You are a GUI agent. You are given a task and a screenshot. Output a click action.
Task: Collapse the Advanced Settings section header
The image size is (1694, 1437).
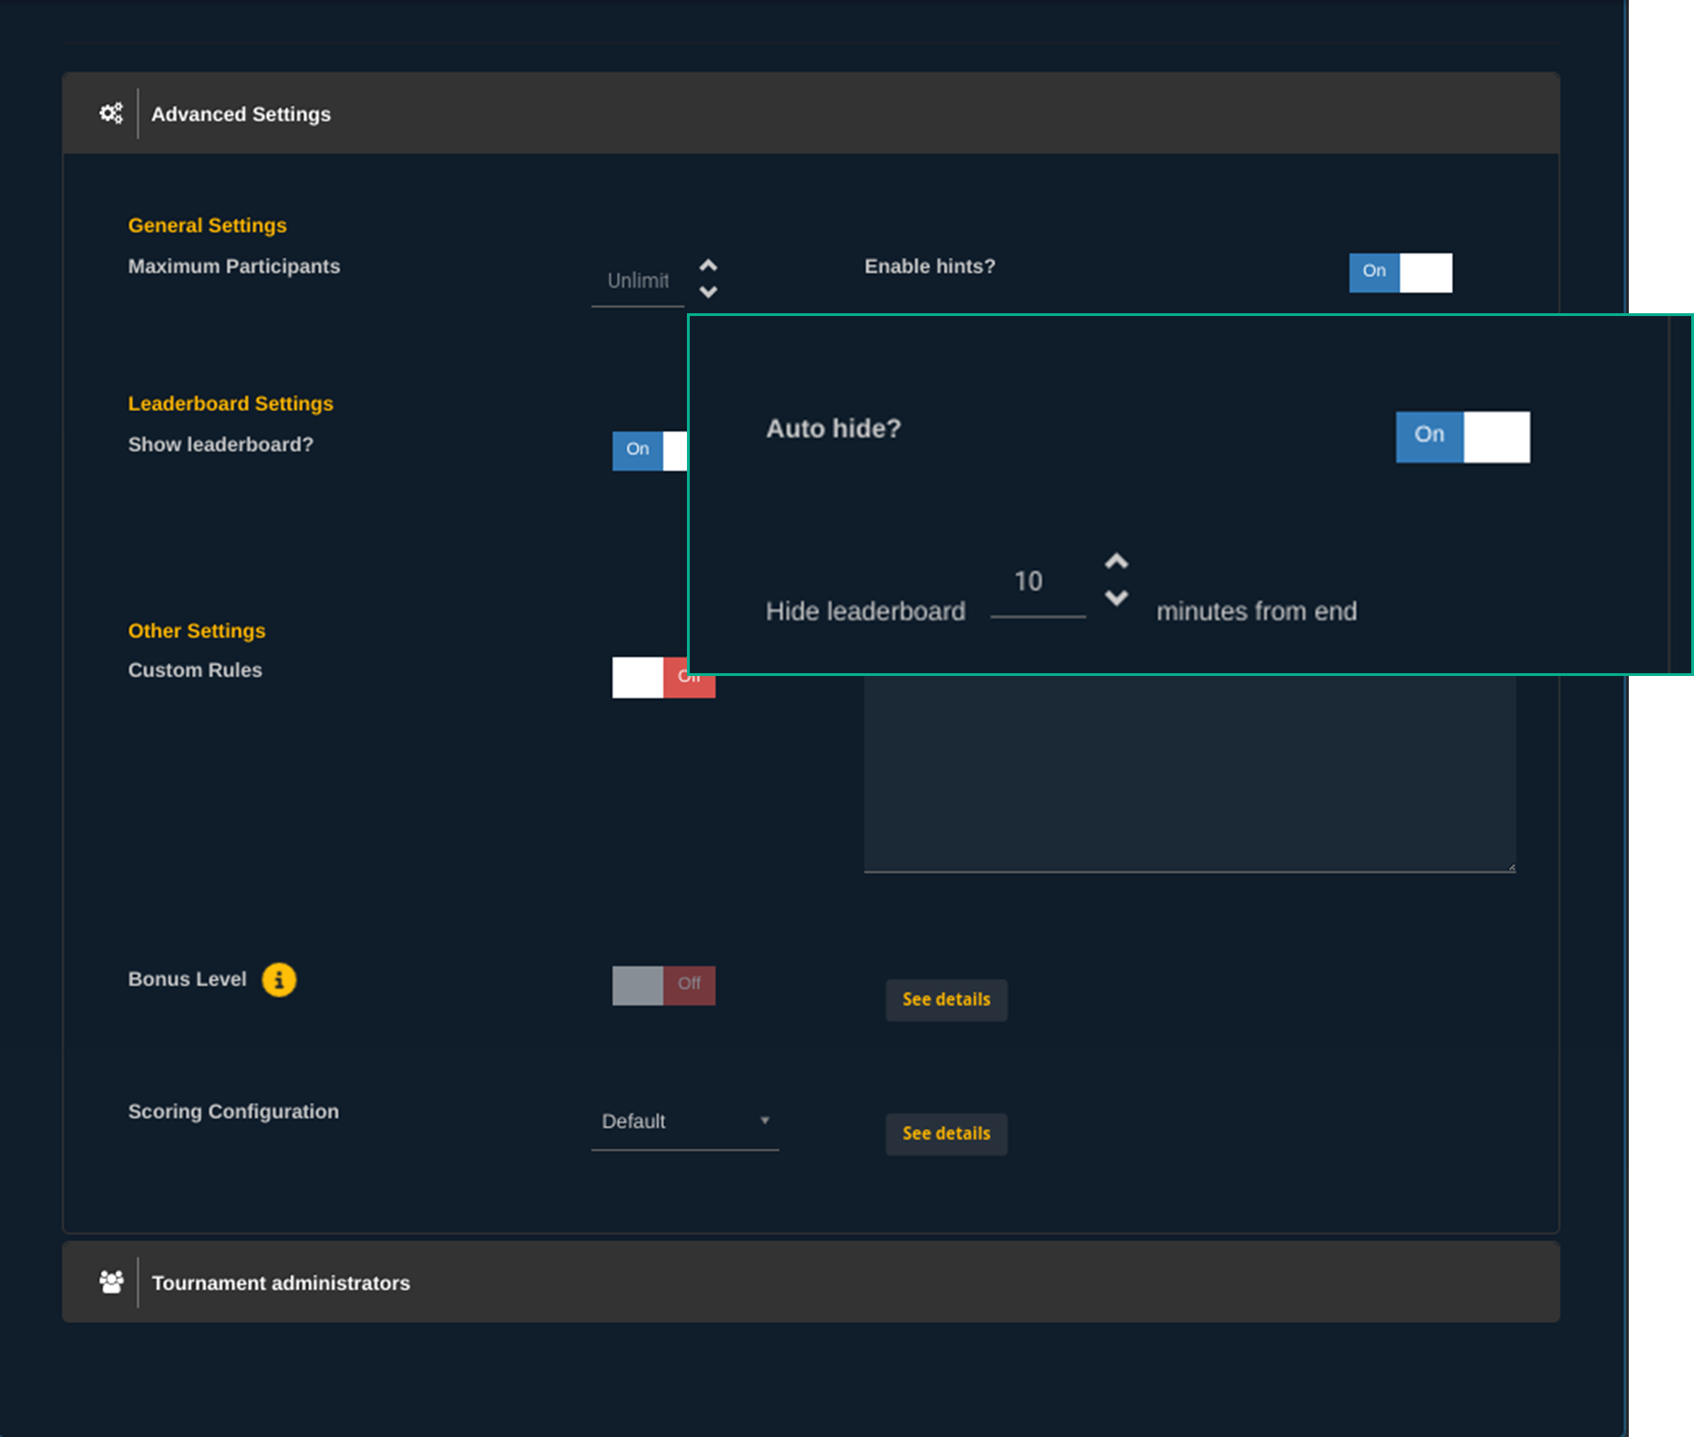[x=811, y=113]
